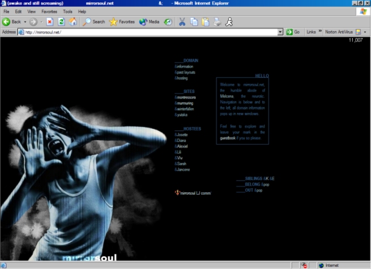Refresh the current page
Screen dimensions: 371x269
pos(61,22)
